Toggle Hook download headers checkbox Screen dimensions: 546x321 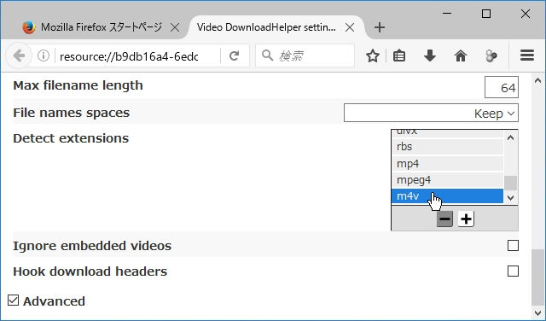[x=513, y=271]
